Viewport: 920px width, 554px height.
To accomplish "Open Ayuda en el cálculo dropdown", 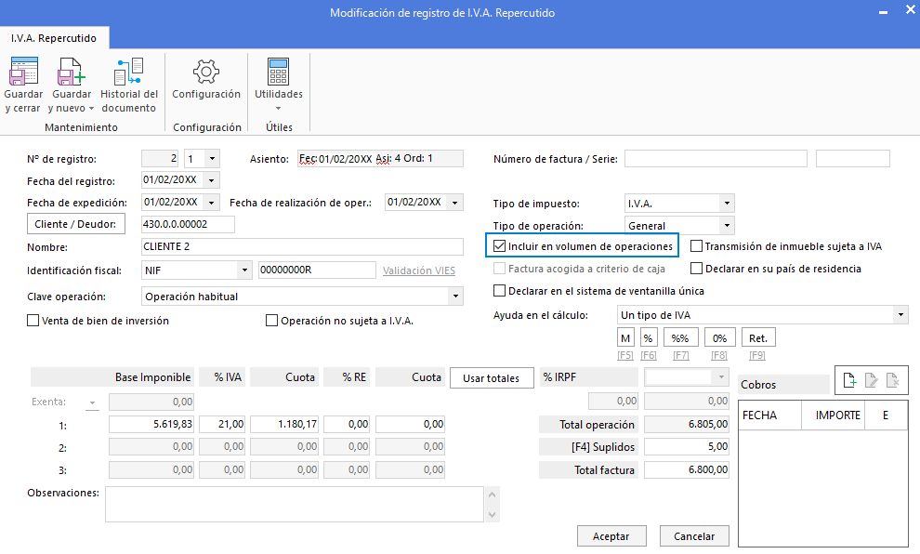I will coord(900,315).
